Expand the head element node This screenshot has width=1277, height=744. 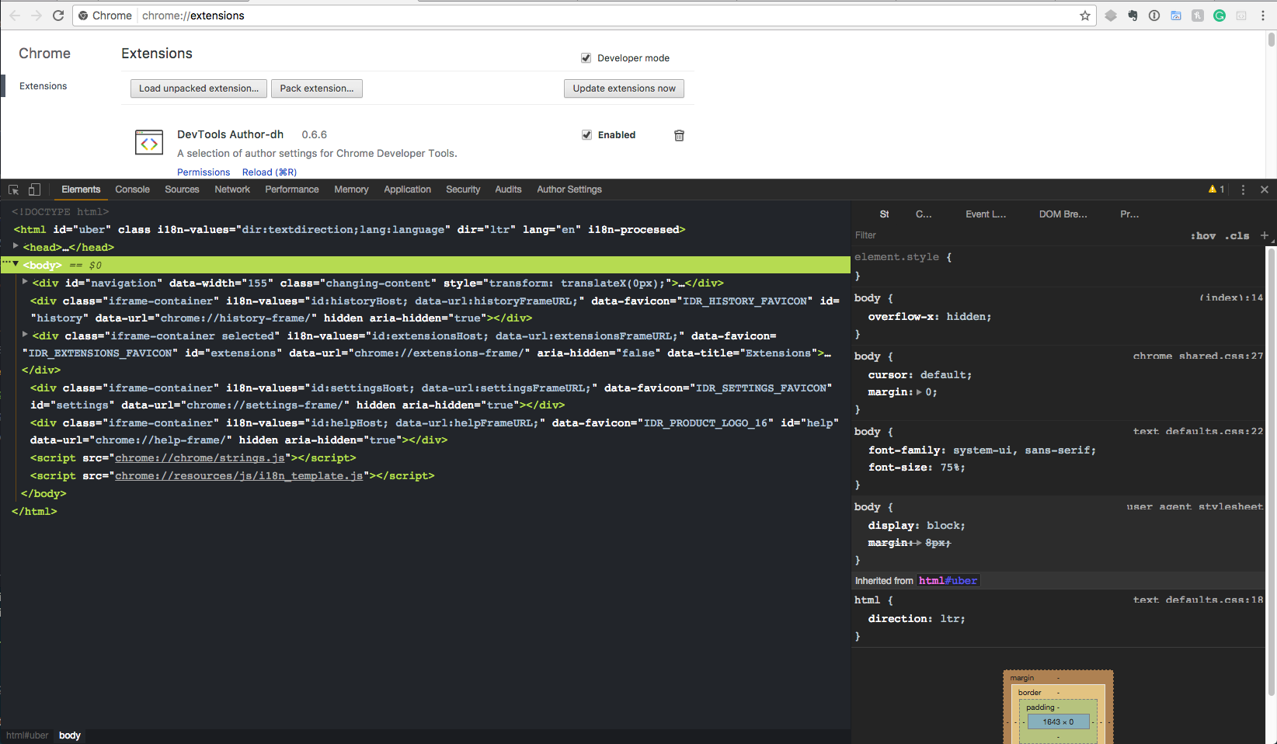click(16, 246)
